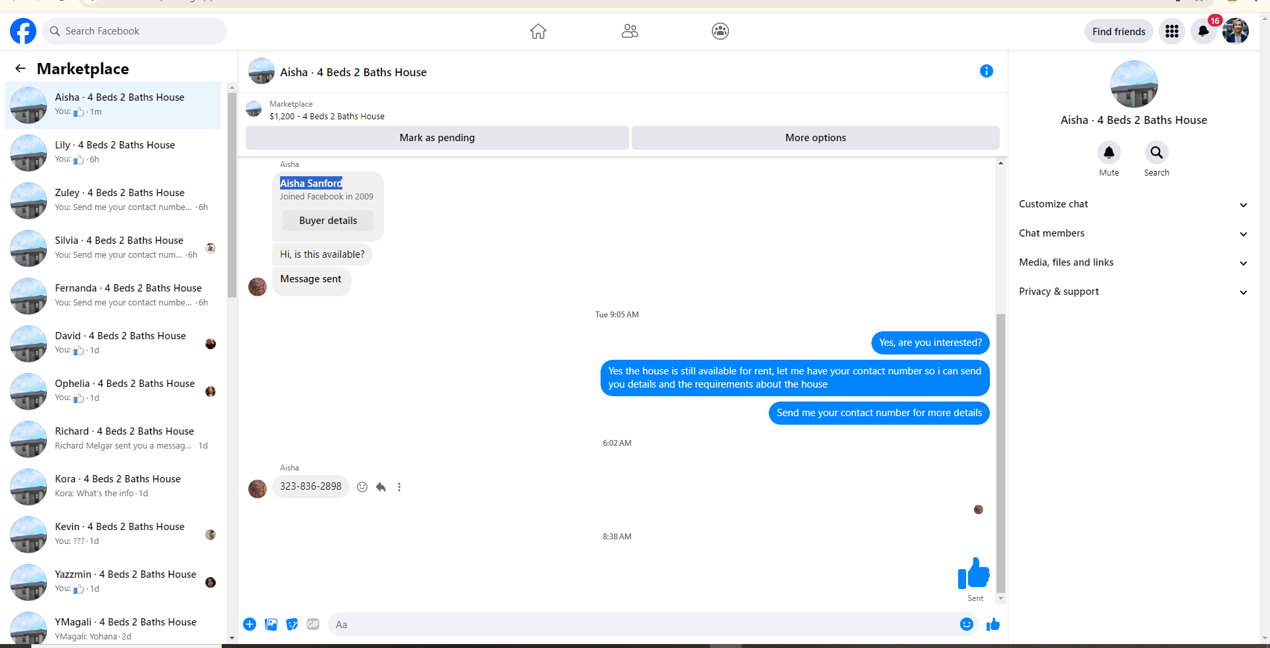This screenshot has height=648, width=1270.
Task: Mute this conversation bell icon
Action: [1109, 152]
